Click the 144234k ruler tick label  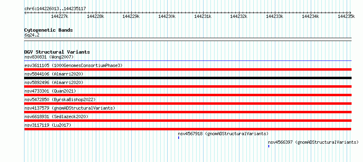(310, 16)
